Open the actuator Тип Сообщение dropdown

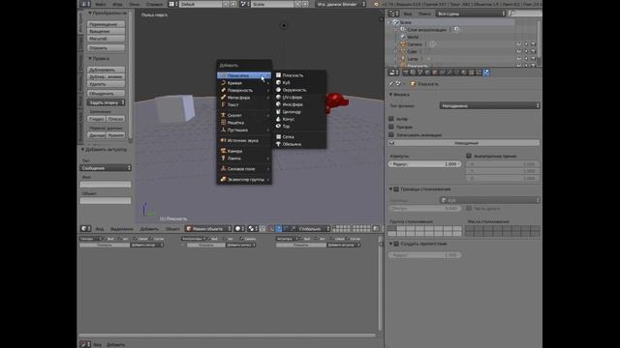point(106,168)
